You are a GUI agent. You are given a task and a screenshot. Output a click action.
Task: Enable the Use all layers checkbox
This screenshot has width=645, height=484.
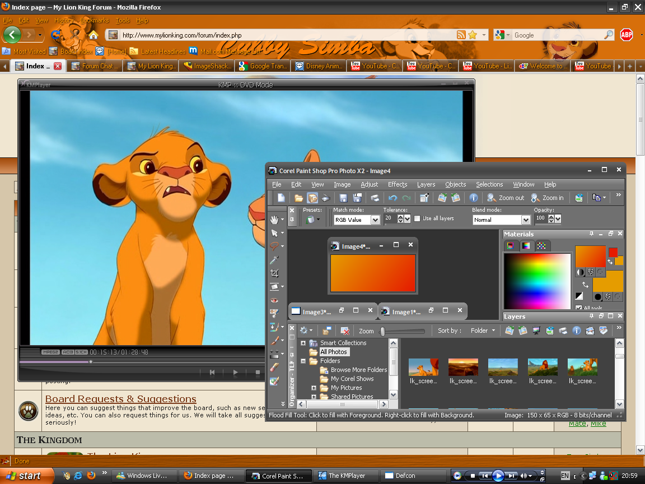click(x=417, y=218)
